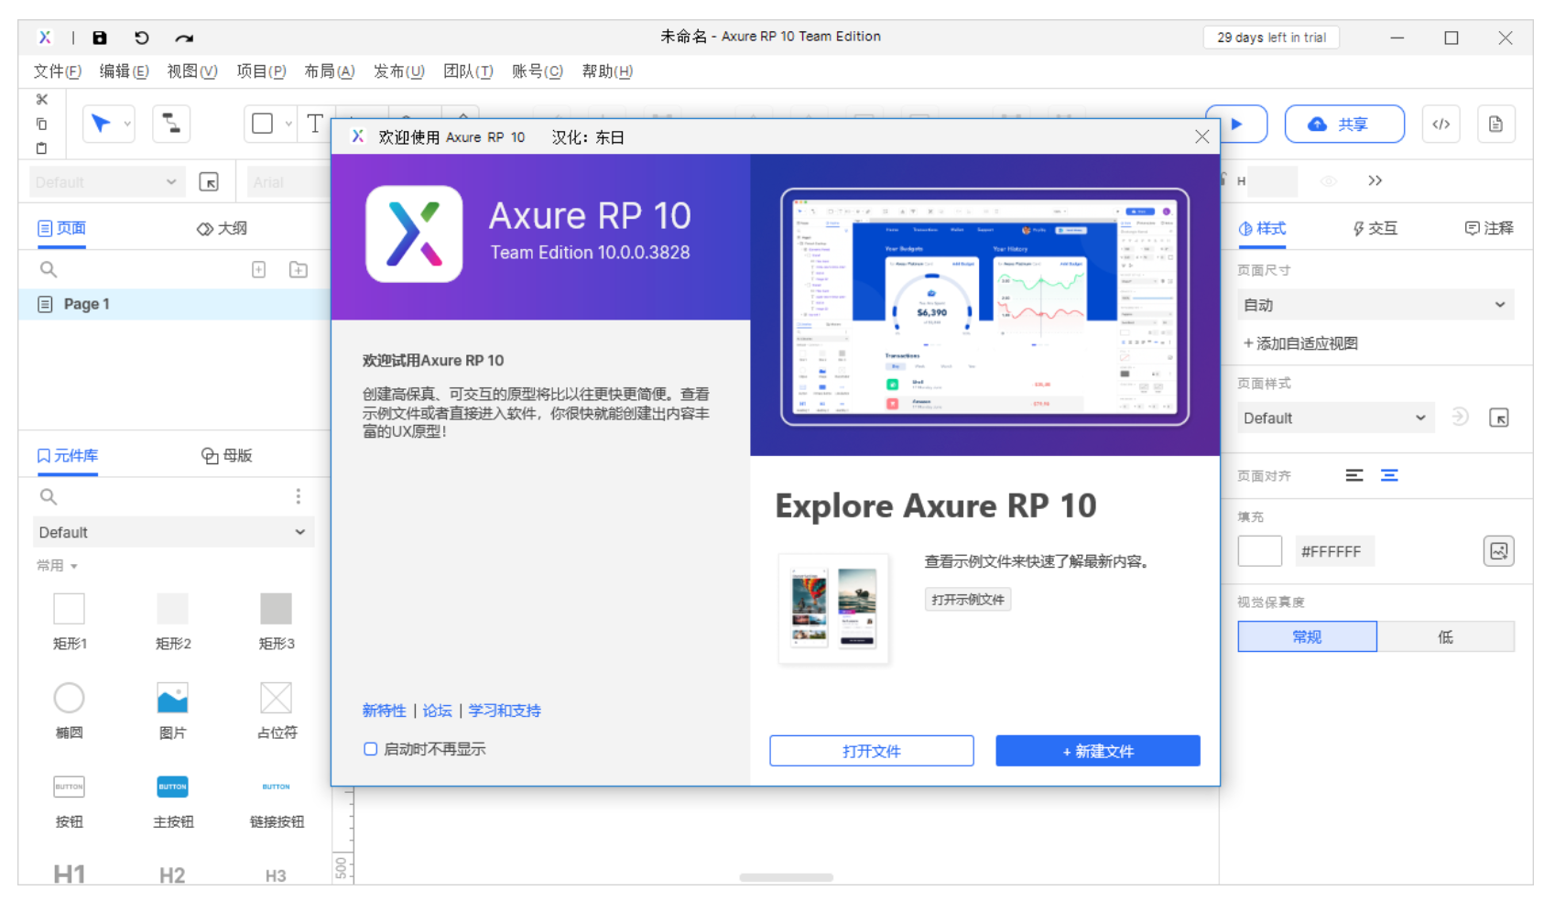Viewport: 1544px width, 912px height.
Task: Enable 启动时不再显示 in the welcome dialog
Action: pyautogui.click(x=370, y=749)
